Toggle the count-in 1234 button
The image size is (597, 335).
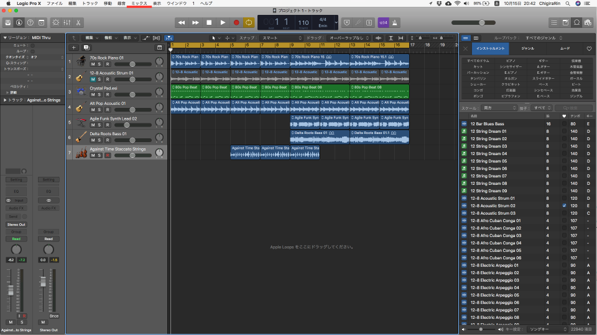[383, 23]
